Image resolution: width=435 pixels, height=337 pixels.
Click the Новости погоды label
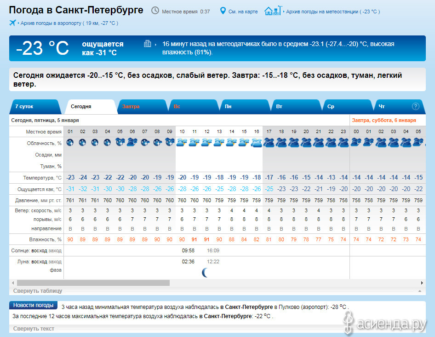click(33, 305)
